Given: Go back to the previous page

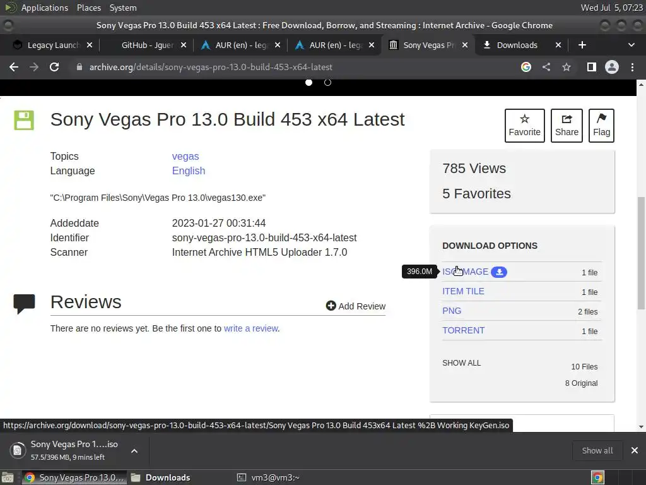Looking at the screenshot, I should 14,67.
